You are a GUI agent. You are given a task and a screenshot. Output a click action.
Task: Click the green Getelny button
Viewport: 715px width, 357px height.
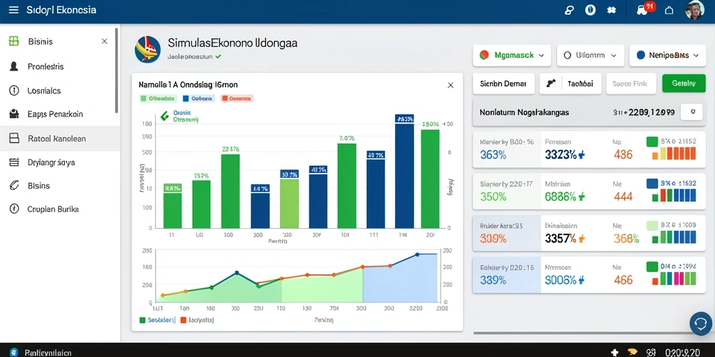coord(684,84)
